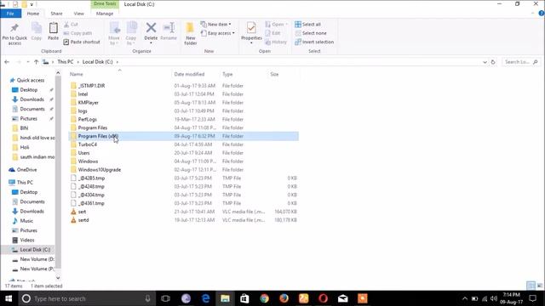Select the TurboC4 folder
The image size is (545, 306).
tap(184, 144)
